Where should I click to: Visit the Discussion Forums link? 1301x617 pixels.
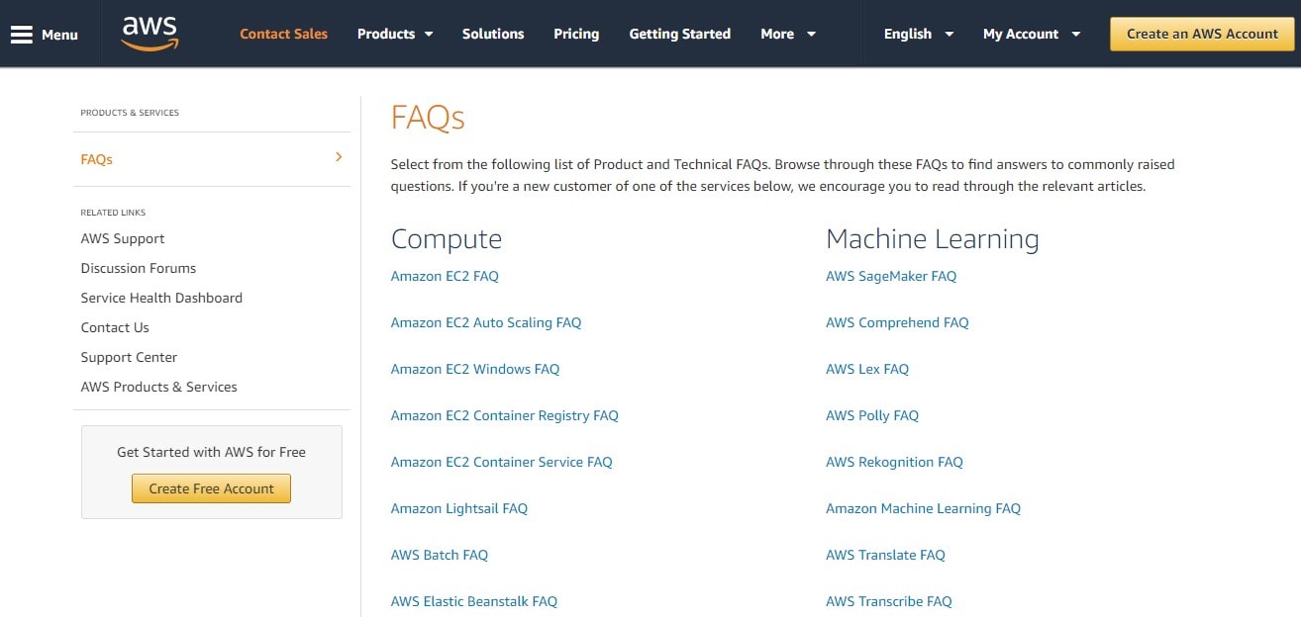[139, 268]
